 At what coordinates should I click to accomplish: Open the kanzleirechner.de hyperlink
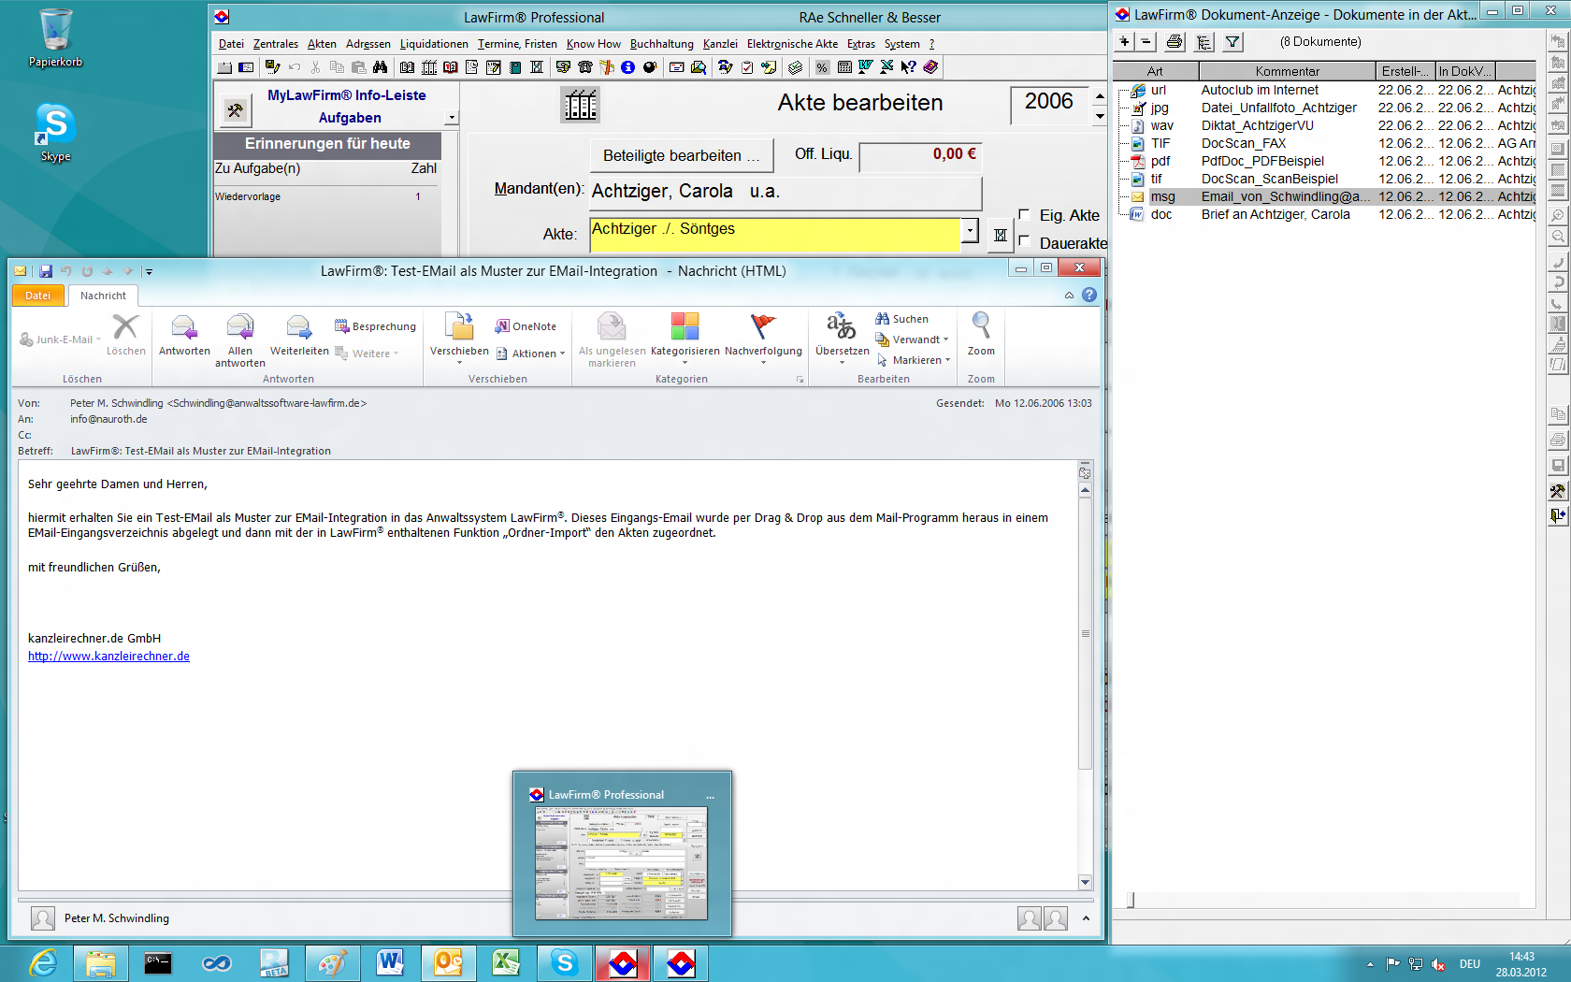[108, 657]
